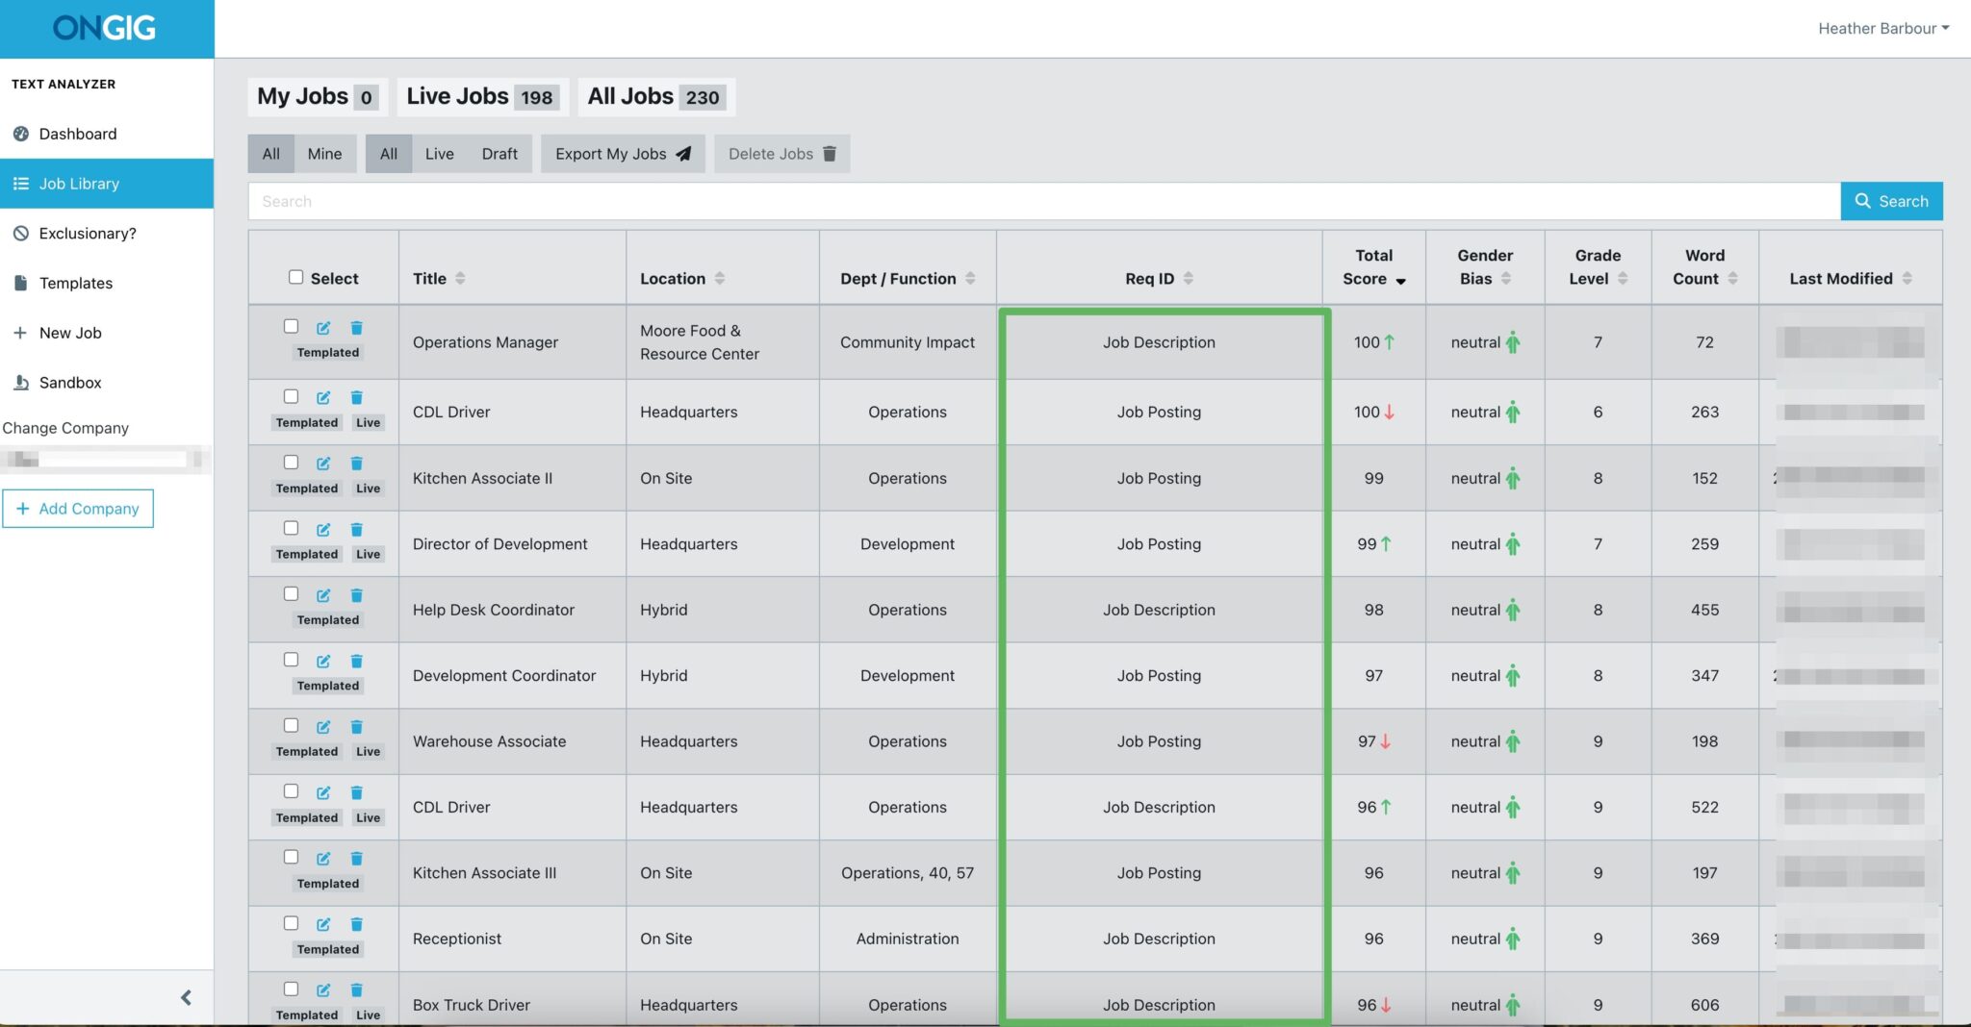Collapse the left sidebar
The width and height of the screenshot is (1971, 1027).
(187, 996)
